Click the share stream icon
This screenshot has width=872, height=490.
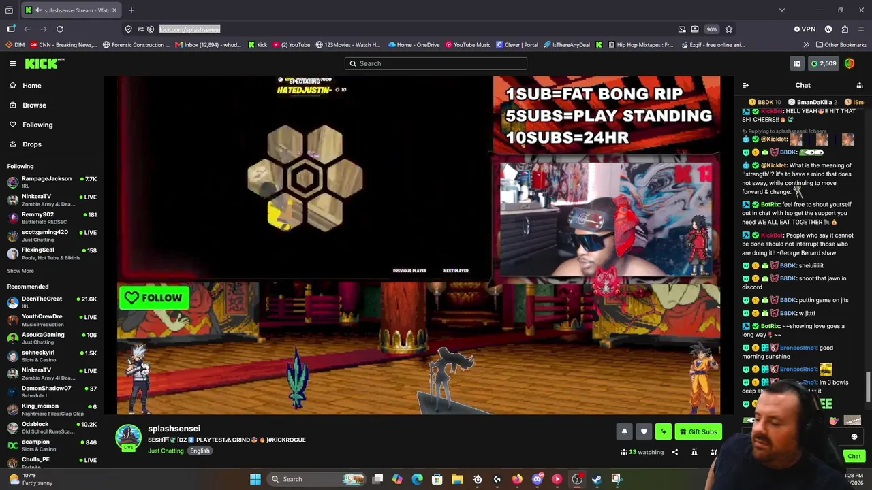pos(675,452)
